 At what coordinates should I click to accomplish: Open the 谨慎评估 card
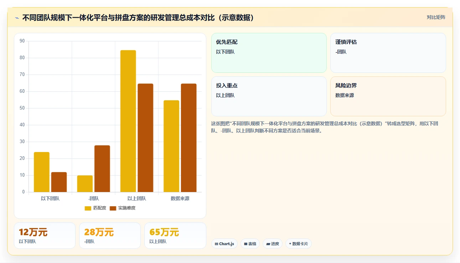point(388,53)
